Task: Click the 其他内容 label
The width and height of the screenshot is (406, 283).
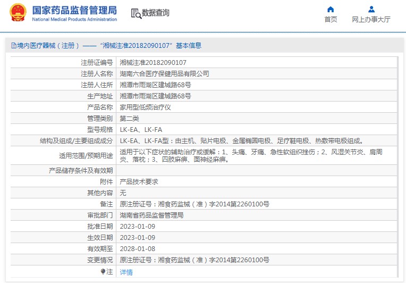Action: coord(100,193)
